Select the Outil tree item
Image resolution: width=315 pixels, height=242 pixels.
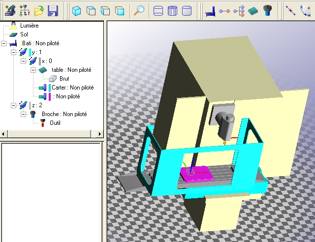(x=55, y=122)
